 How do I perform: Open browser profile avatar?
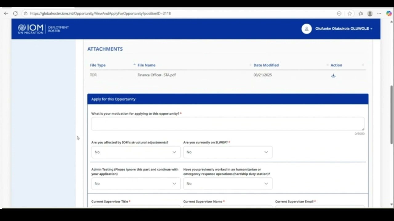(370, 14)
